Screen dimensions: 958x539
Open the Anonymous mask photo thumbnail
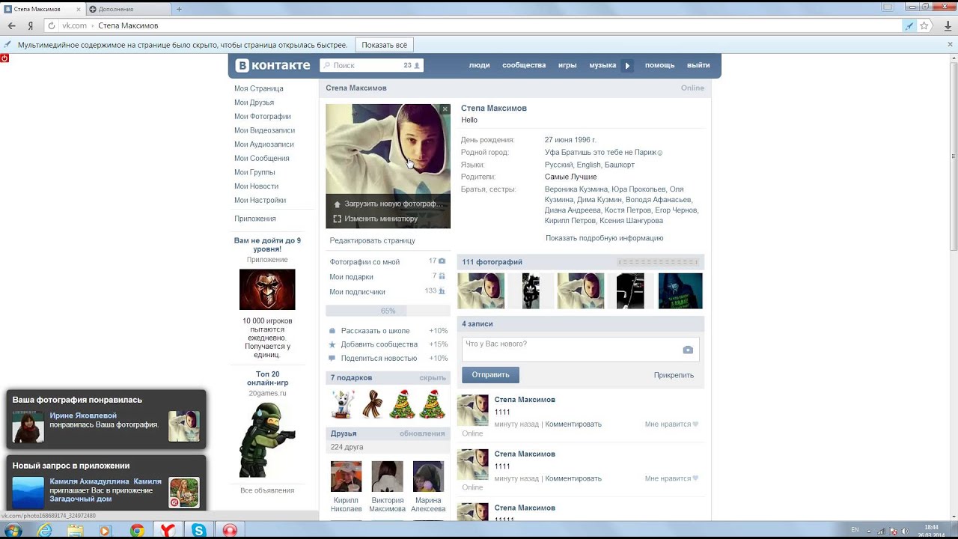click(680, 290)
